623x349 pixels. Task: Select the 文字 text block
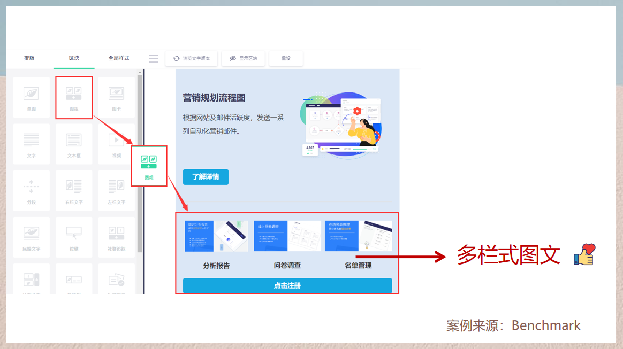[x=31, y=144]
